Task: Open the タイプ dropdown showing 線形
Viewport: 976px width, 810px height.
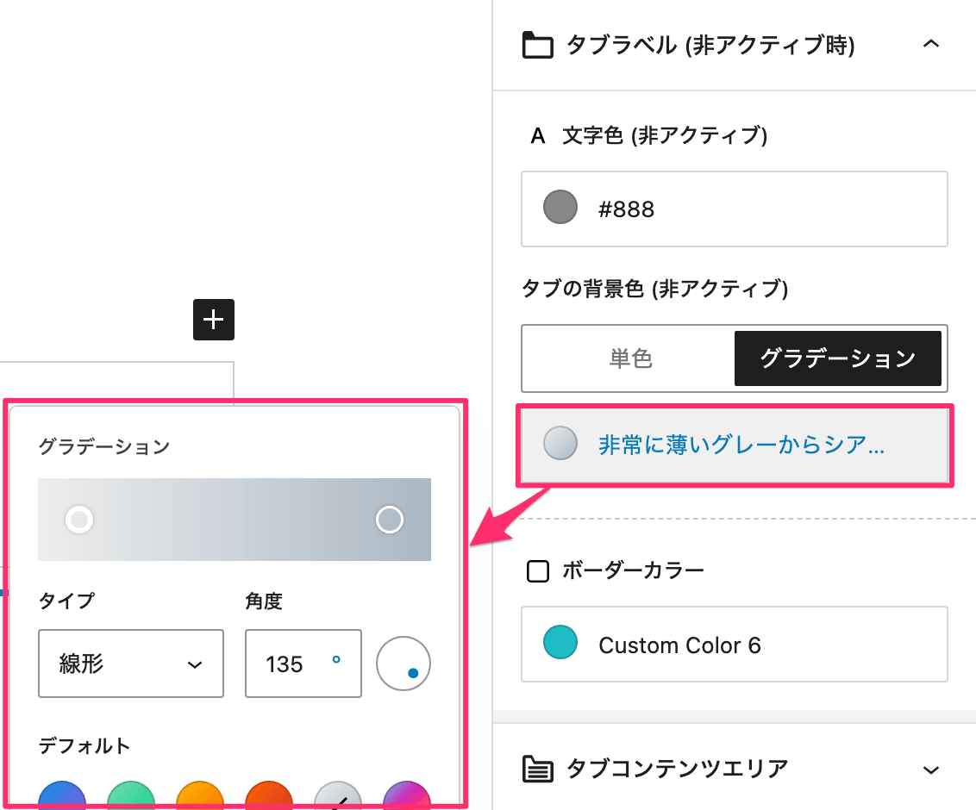Action: pyautogui.click(x=131, y=664)
